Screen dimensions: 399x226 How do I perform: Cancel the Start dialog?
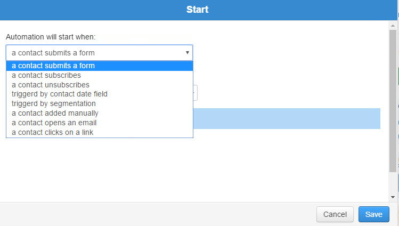coord(335,214)
